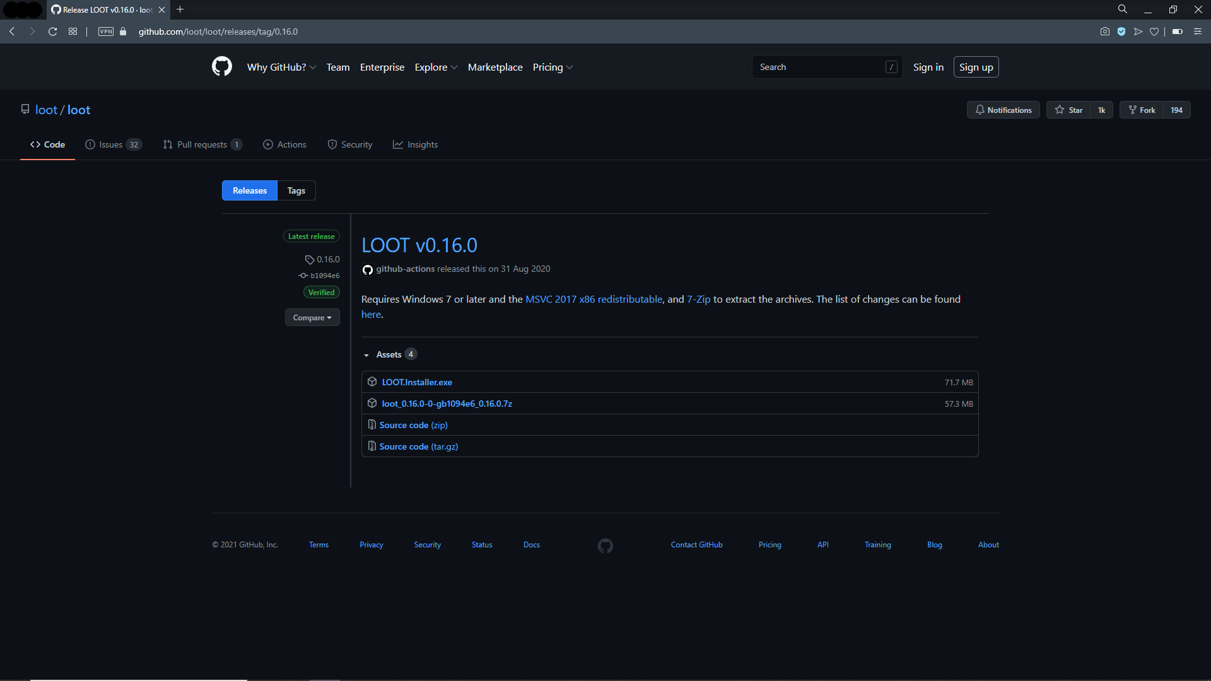
Task: Switch to the Code tab
Action: pyautogui.click(x=47, y=144)
